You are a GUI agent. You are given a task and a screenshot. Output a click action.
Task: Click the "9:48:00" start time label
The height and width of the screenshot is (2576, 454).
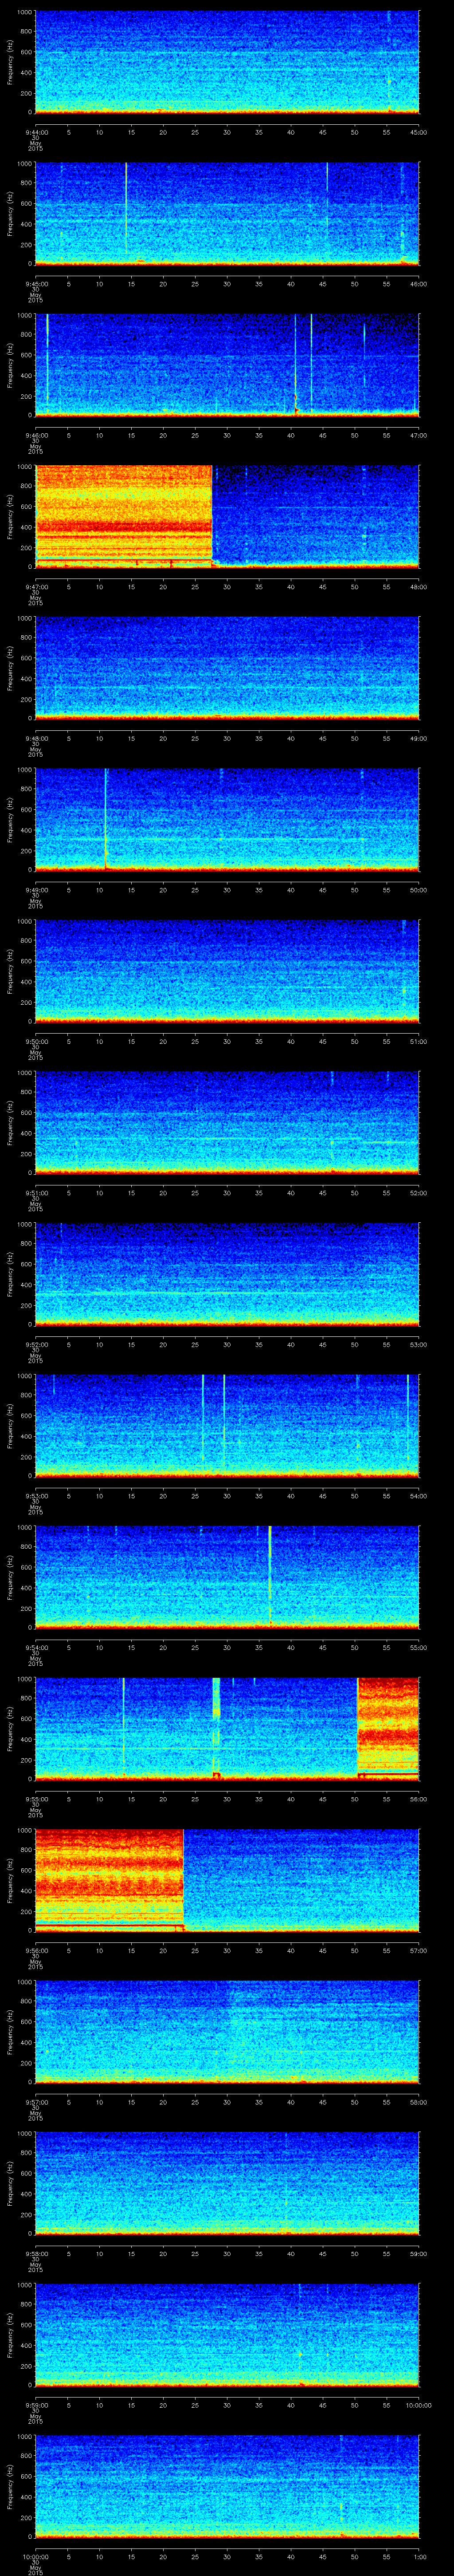(x=36, y=738)
